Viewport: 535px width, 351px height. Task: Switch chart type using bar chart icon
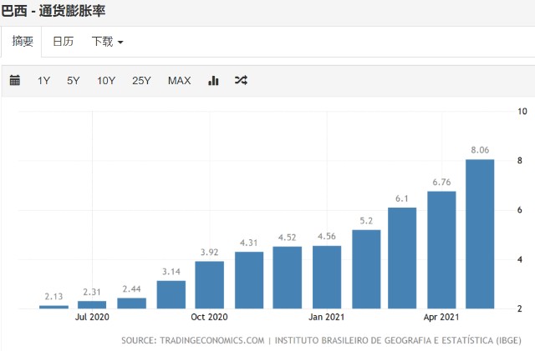pos(213,80)
